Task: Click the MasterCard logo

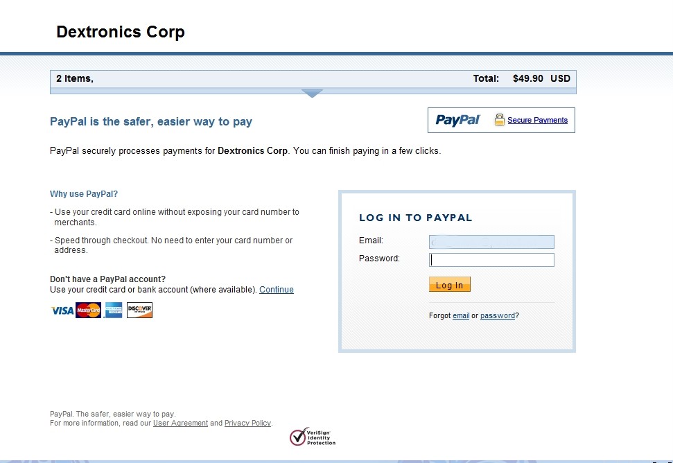Action: [89, 311]
